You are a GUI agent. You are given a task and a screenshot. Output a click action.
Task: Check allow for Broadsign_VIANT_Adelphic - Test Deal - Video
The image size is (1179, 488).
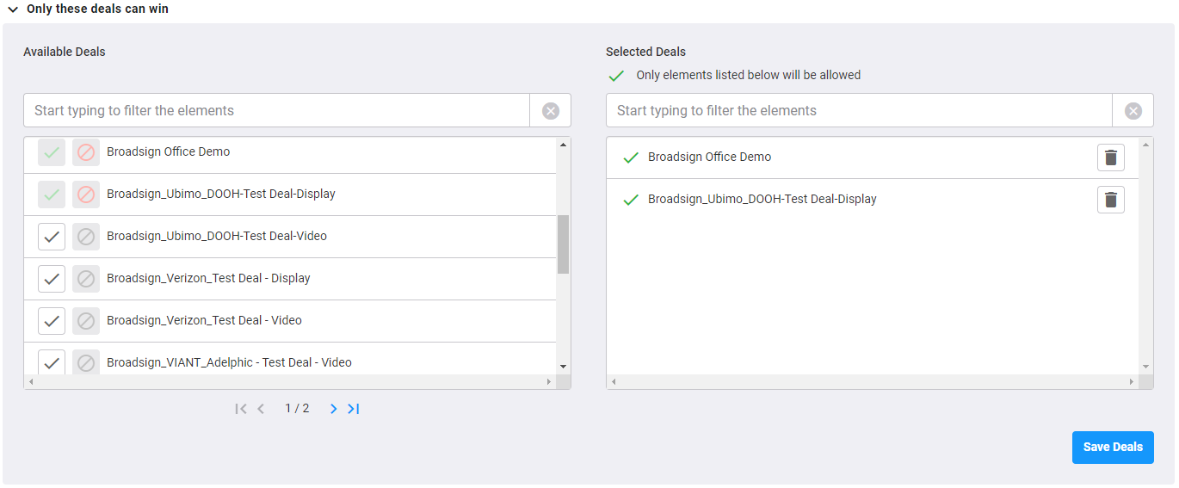pyautogui.click(x=52, y=362)
